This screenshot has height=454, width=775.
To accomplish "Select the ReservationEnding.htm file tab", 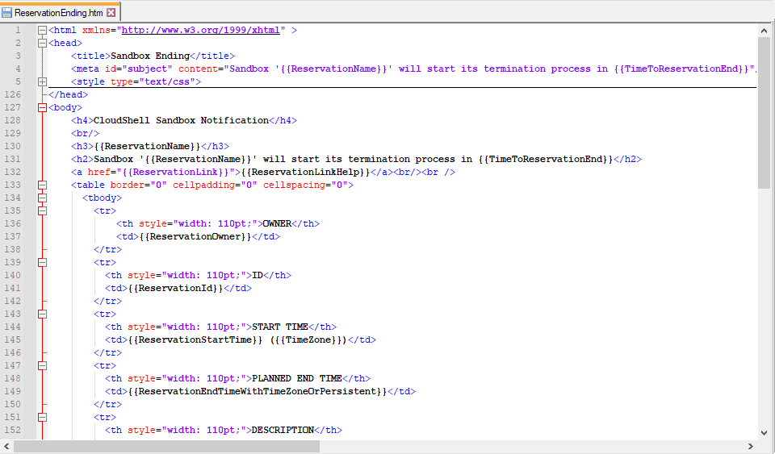I will point(59,13).
